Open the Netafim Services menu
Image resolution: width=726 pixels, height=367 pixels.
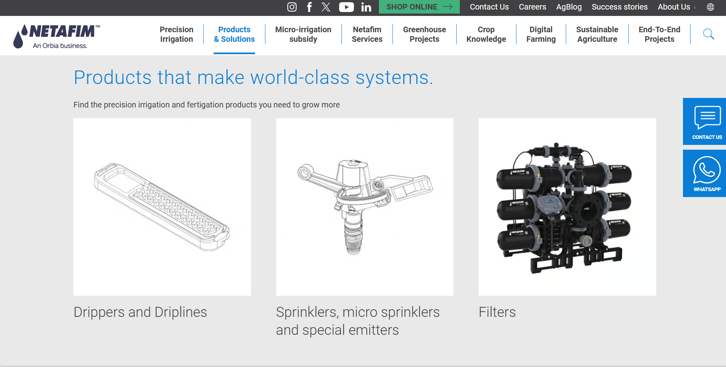(x=367, y=34)
